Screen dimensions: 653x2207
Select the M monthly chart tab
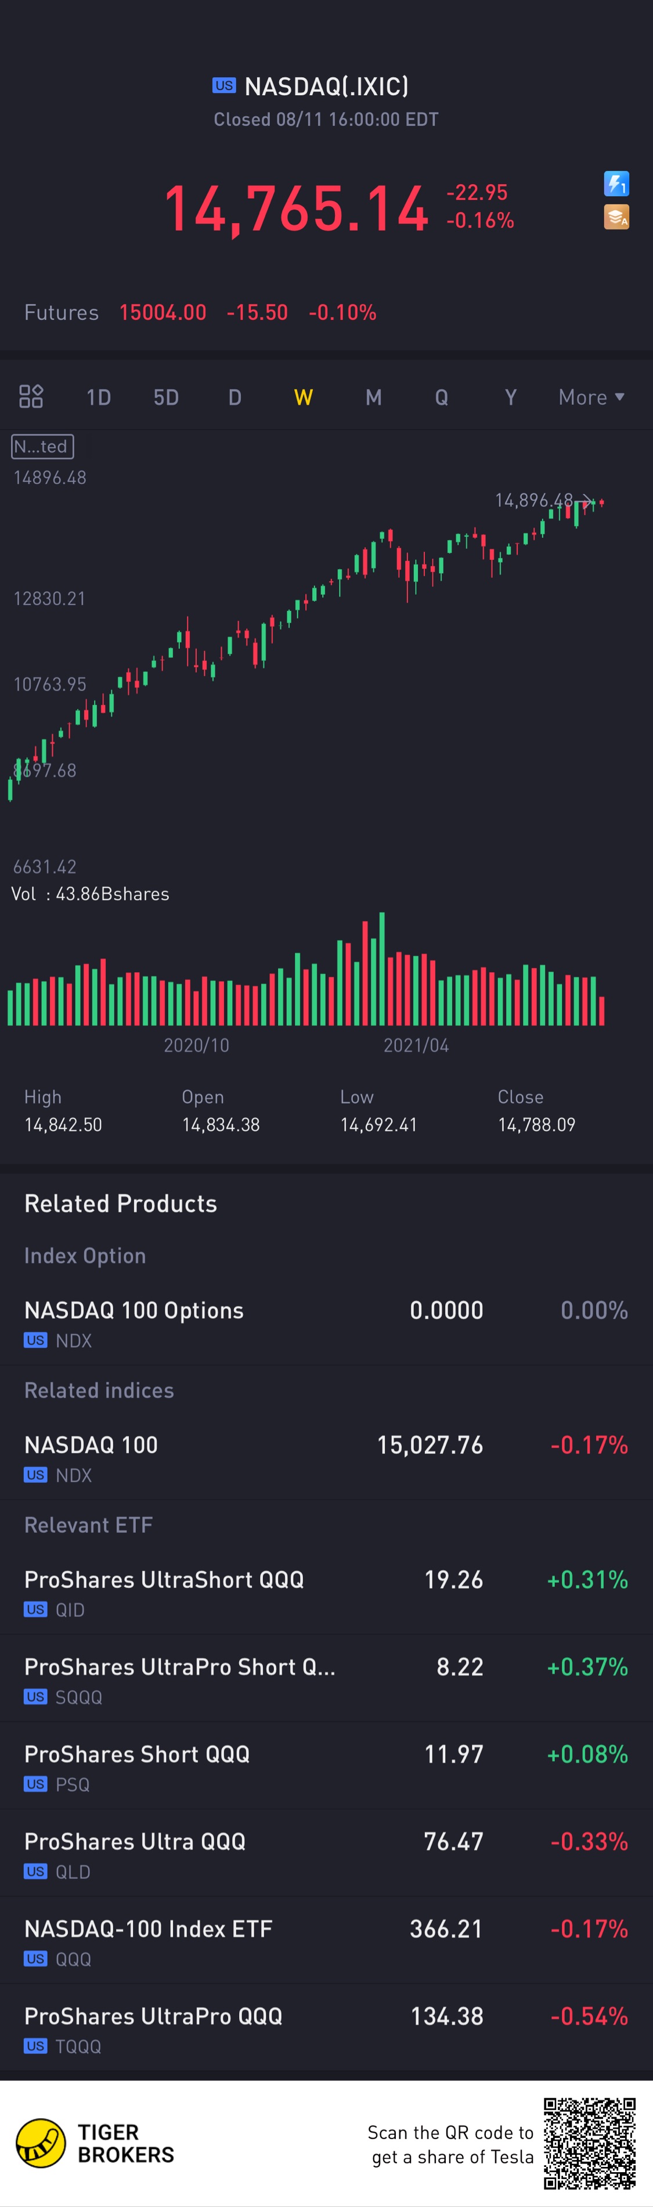[373, 397]
